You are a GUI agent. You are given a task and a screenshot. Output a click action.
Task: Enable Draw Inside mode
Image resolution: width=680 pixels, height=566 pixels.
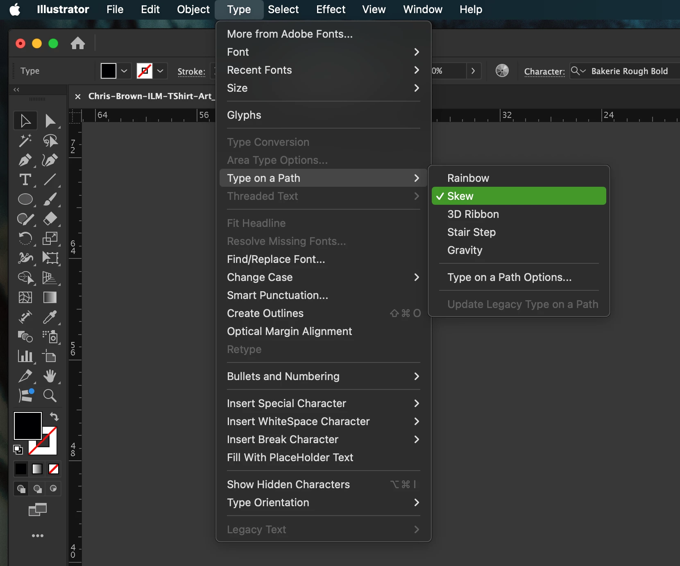(53, 489)
